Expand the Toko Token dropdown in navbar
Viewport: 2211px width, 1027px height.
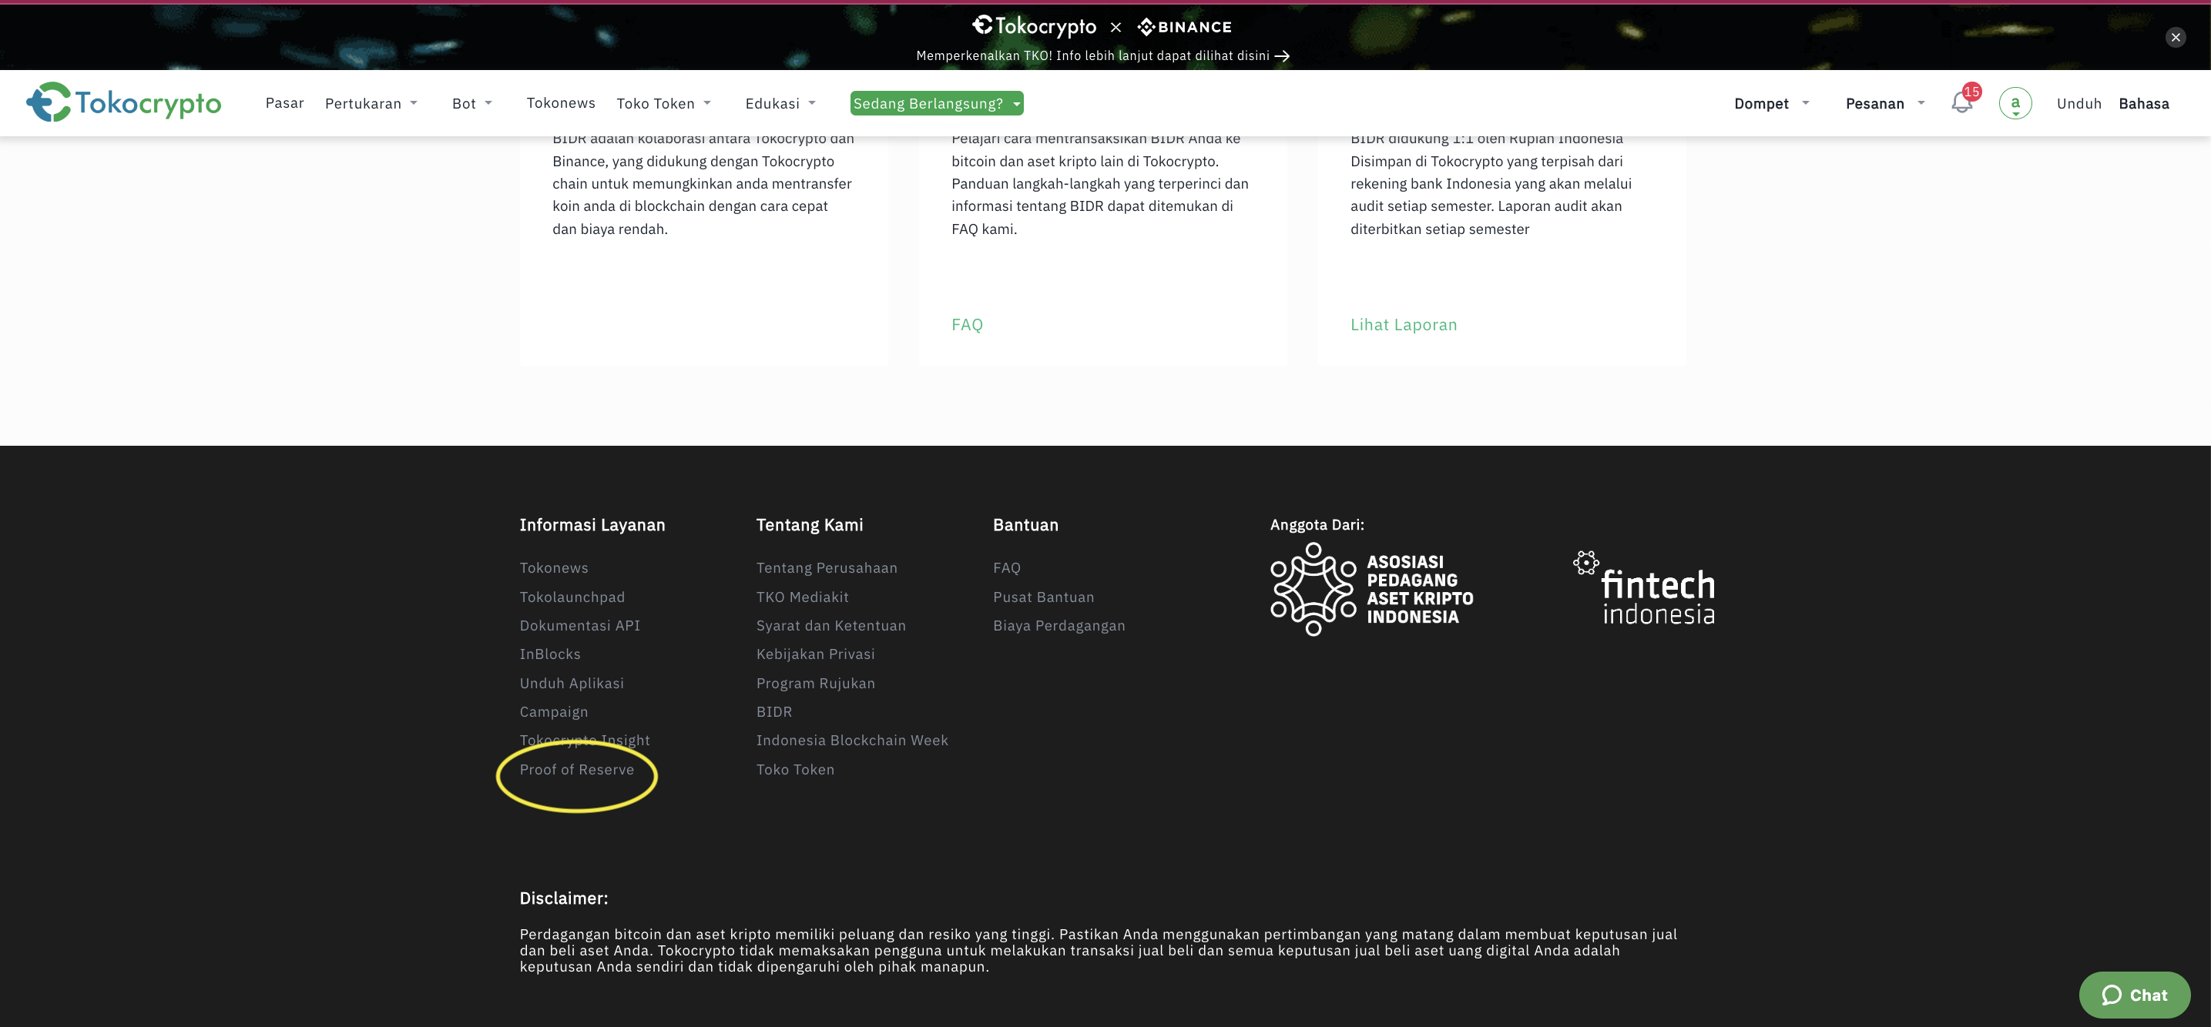coord(663,104)
